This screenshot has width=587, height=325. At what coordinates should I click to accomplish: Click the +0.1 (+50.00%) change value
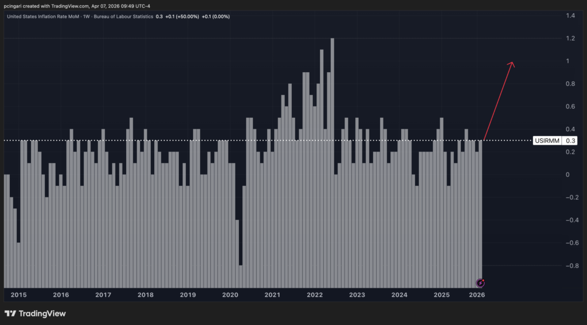[x=182, y=17]
